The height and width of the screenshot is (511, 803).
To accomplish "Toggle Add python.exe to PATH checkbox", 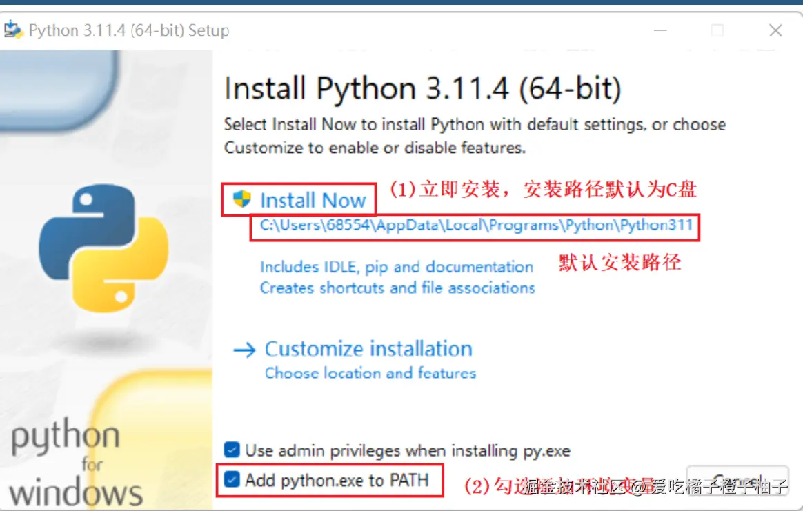I will pos(232,480).
